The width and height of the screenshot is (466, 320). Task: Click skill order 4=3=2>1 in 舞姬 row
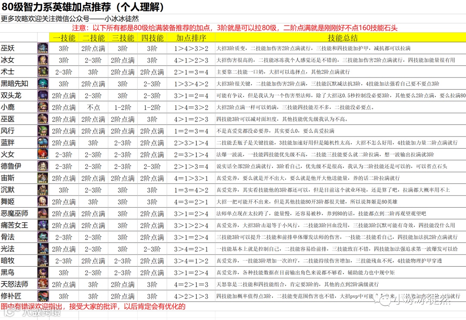click(x=191, y=202)
